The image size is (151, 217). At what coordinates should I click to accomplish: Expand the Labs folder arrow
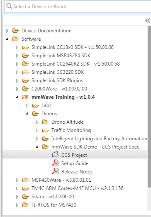coord(27,105)
